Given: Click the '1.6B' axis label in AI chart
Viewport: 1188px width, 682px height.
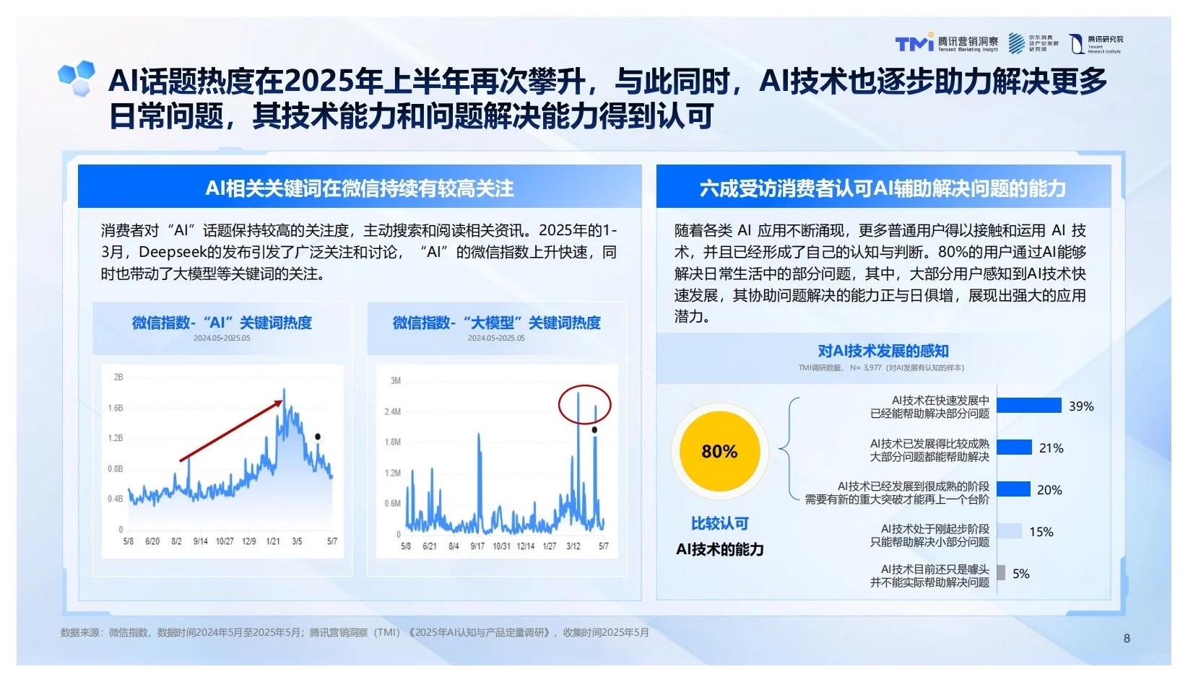Looking at the screenshot, I should [x=116, y=408].
